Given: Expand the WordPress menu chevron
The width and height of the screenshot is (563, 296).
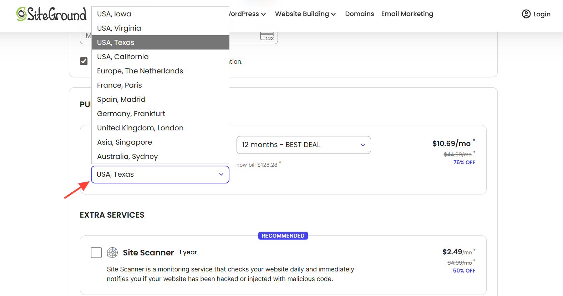Looking at the screenshot, I should pos(264,14).
